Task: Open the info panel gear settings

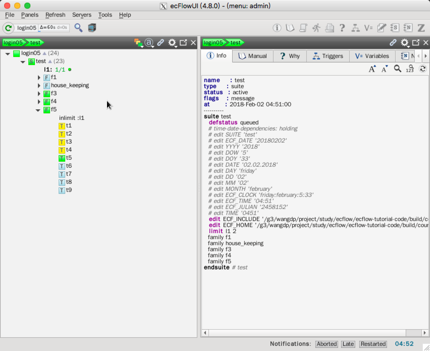Action: [404, 43]
